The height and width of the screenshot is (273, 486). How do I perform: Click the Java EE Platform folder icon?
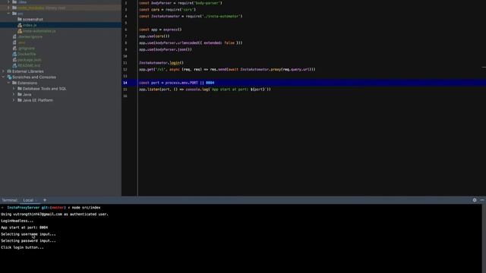pyautogui.click(x=20, y=100)
